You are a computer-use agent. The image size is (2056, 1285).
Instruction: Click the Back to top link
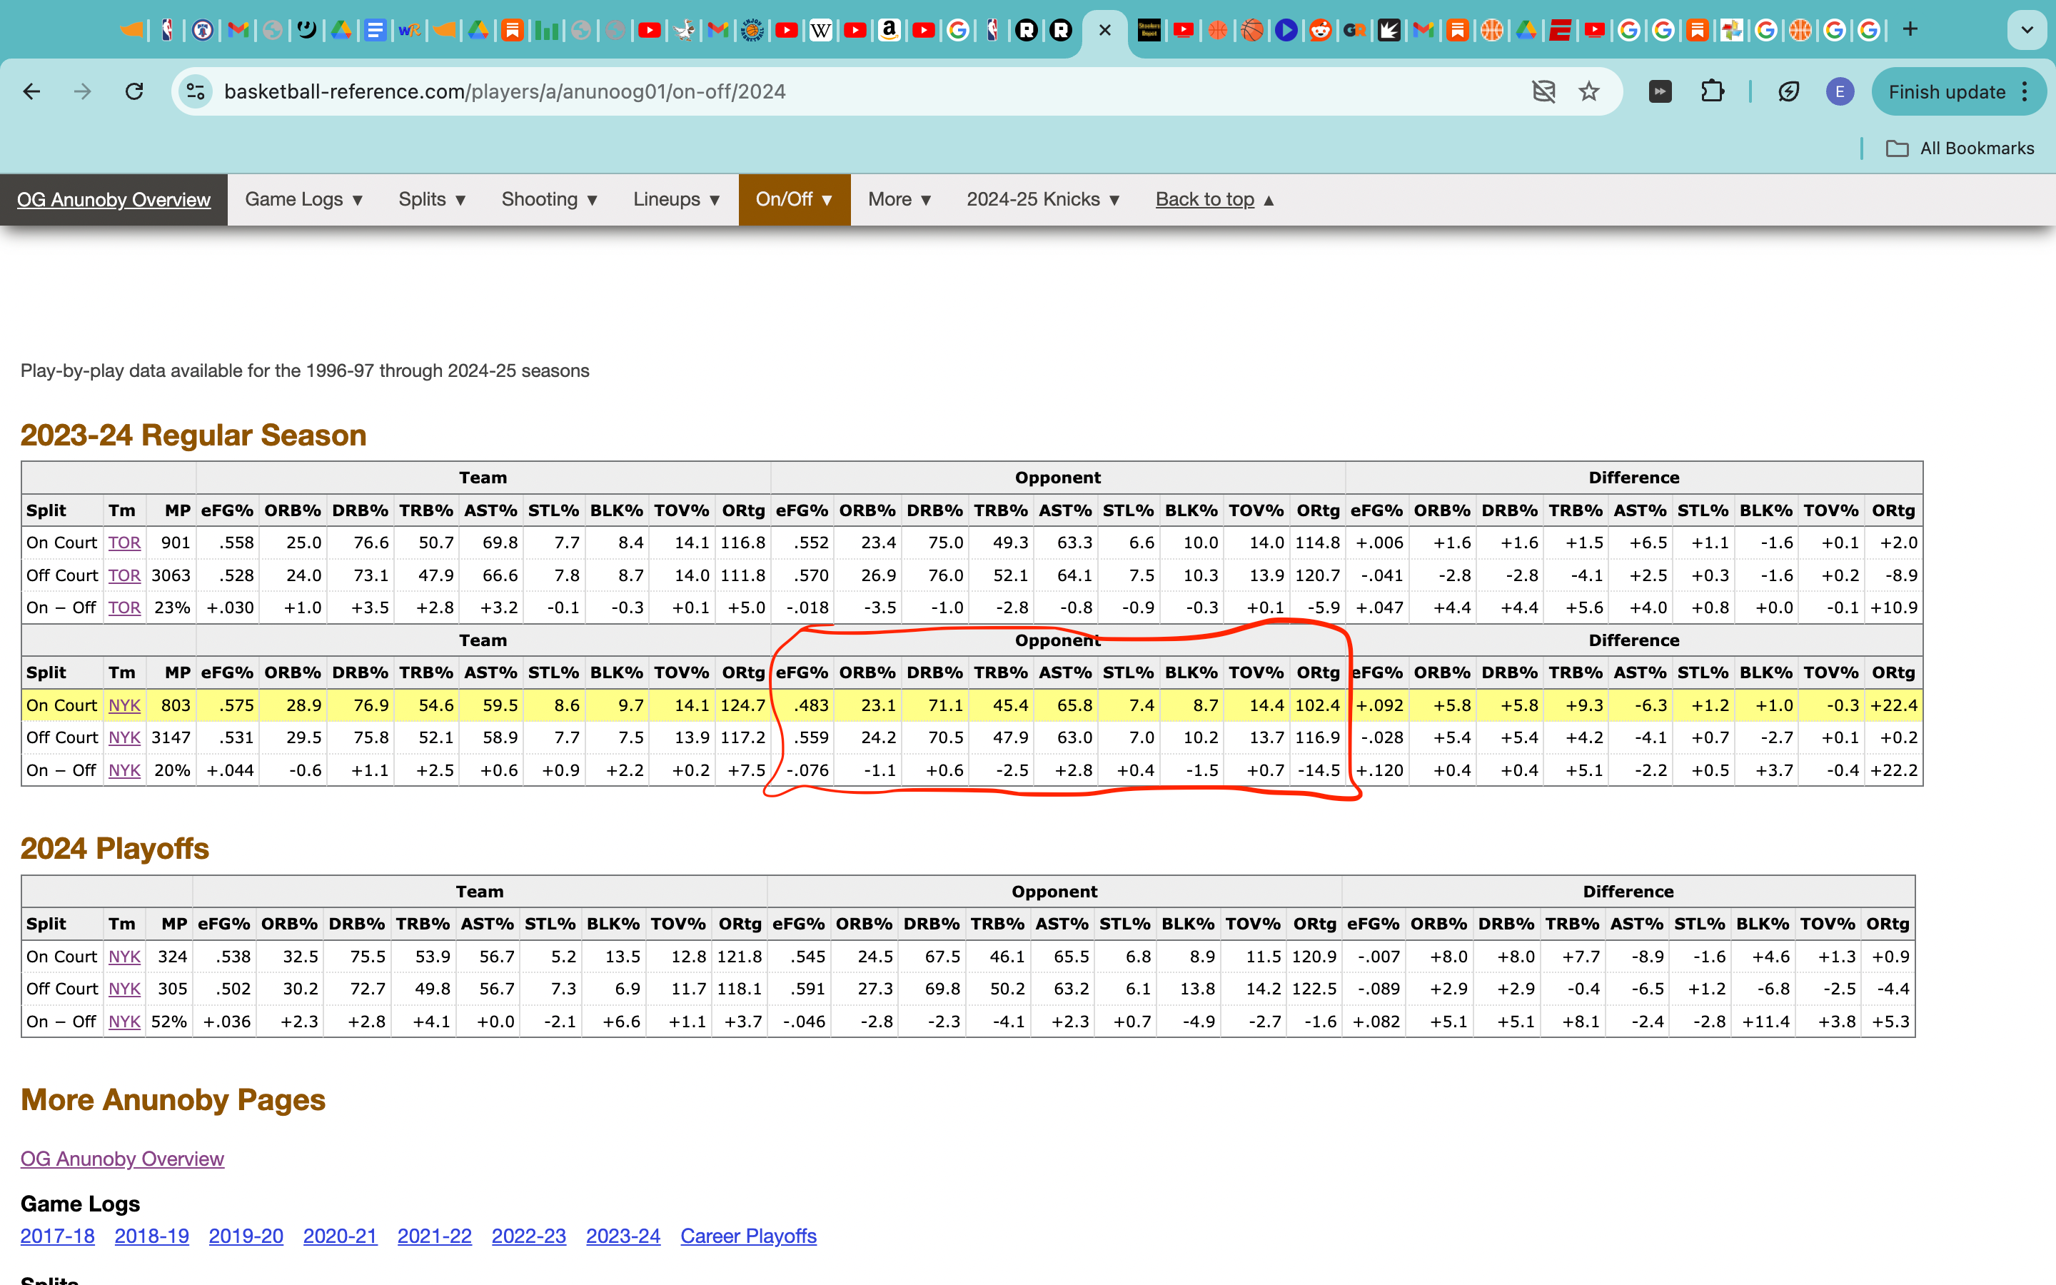click(x=1205, y=200)
